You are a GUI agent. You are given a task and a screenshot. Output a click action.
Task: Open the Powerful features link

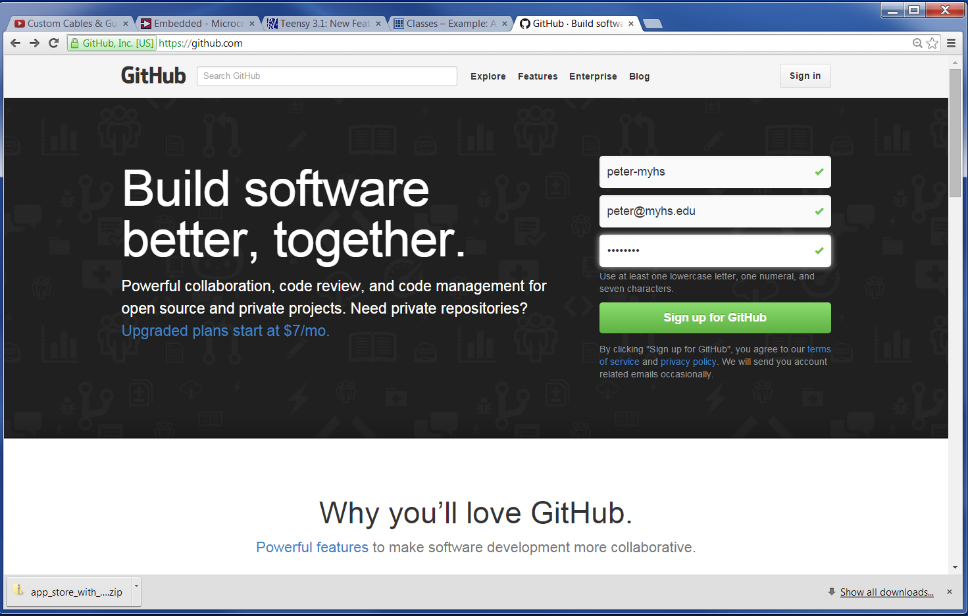click(312, 547)
